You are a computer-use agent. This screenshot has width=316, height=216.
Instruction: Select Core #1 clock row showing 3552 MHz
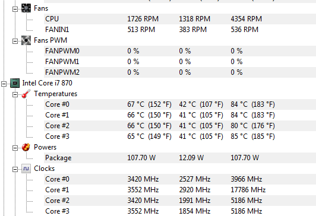pos(180,190)
